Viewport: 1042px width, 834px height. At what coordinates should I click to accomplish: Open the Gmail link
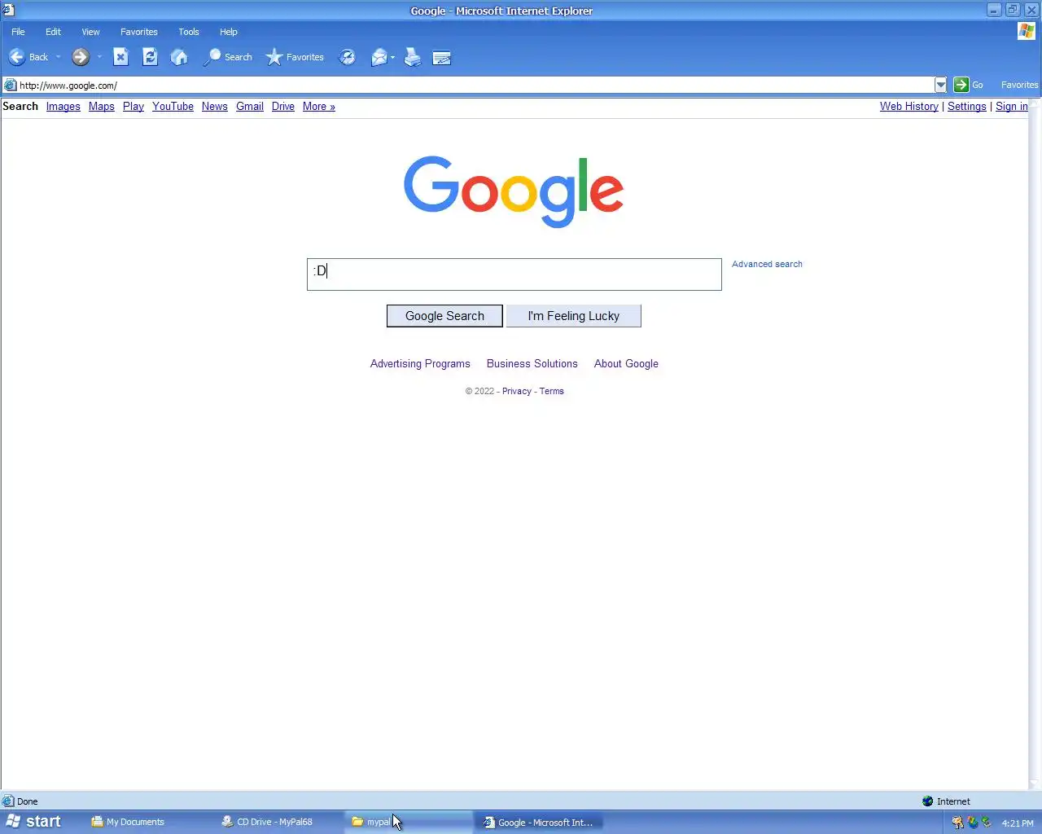coord(250,107)
